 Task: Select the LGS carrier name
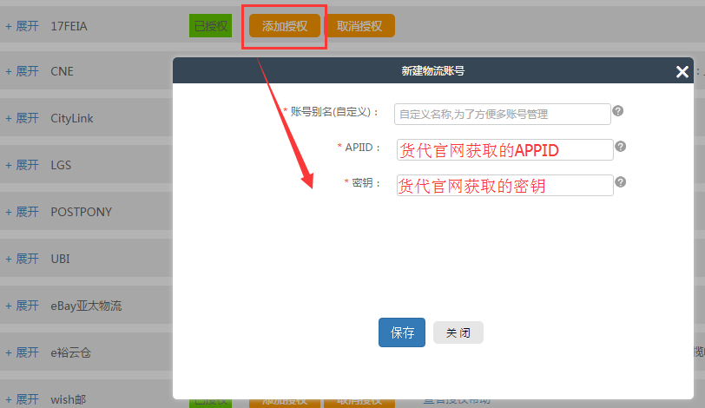tap(61, 165)
